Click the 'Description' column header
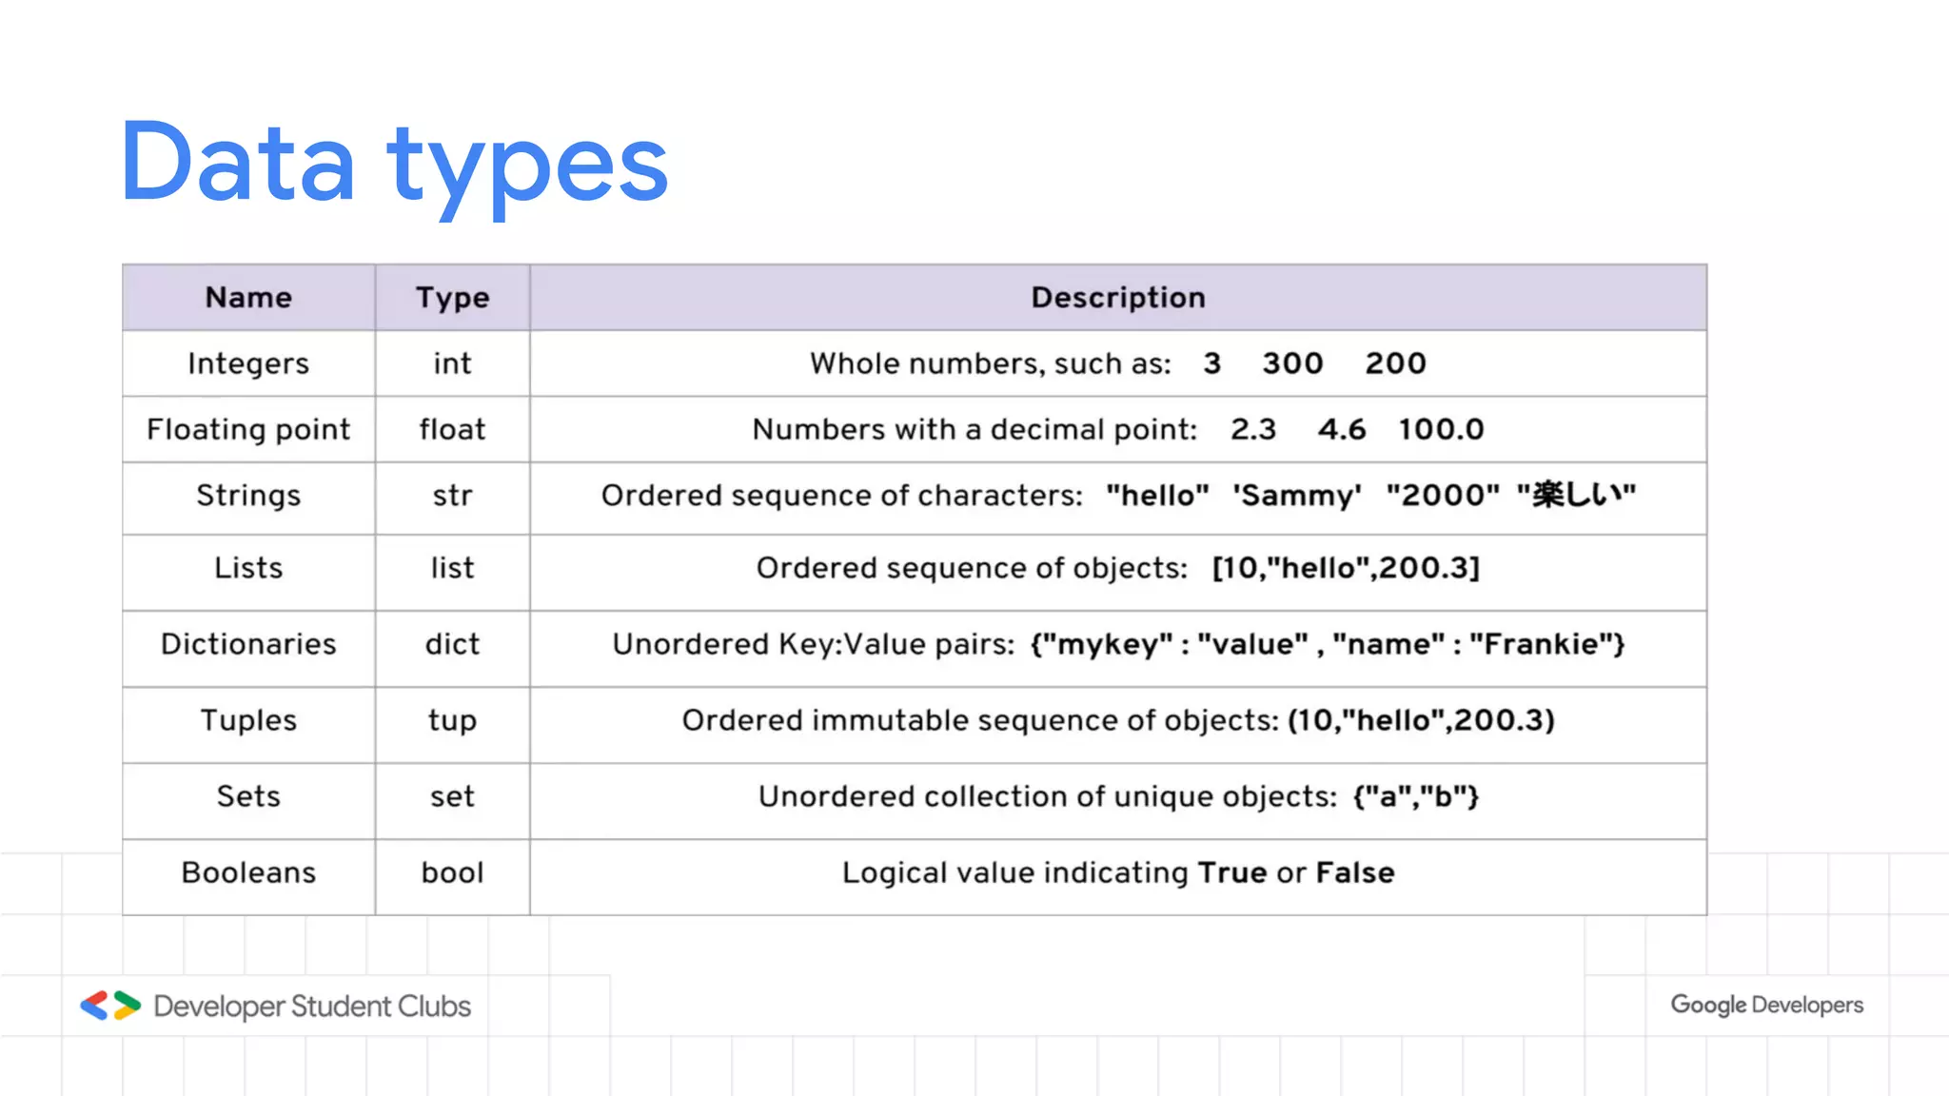Viewport: 1949px width, 1096px height. 1117,298
